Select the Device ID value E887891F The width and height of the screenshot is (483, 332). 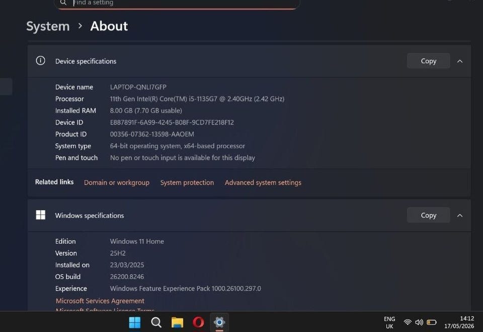(x=172, y=123)
